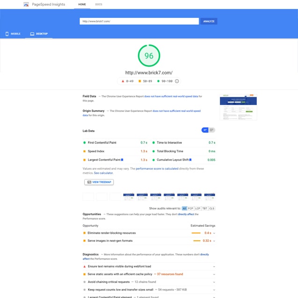Click the first blank filmstrip frame
The height and width of the screenshot is (298, 298).
88,197
